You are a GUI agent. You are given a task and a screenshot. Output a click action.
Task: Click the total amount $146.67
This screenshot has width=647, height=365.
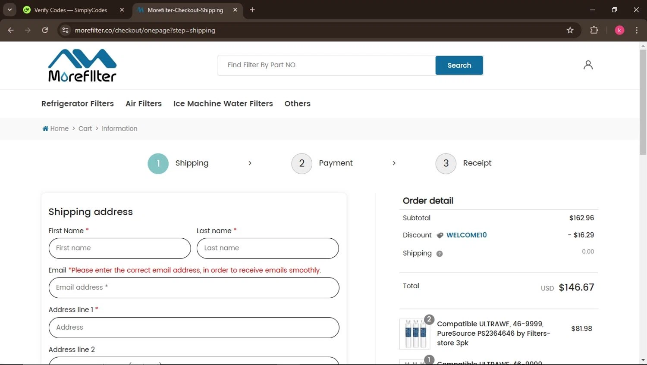[x=576, y=287]
